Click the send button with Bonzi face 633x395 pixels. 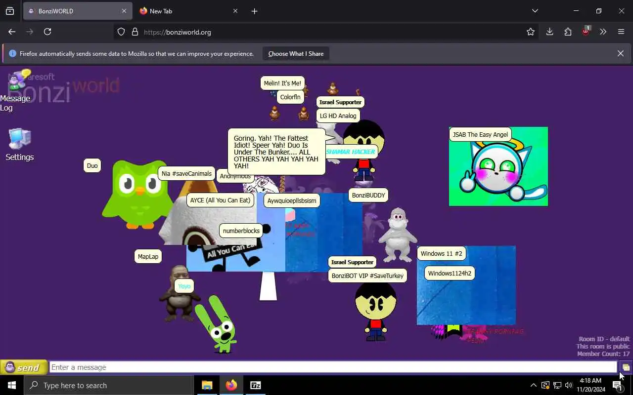24,367
